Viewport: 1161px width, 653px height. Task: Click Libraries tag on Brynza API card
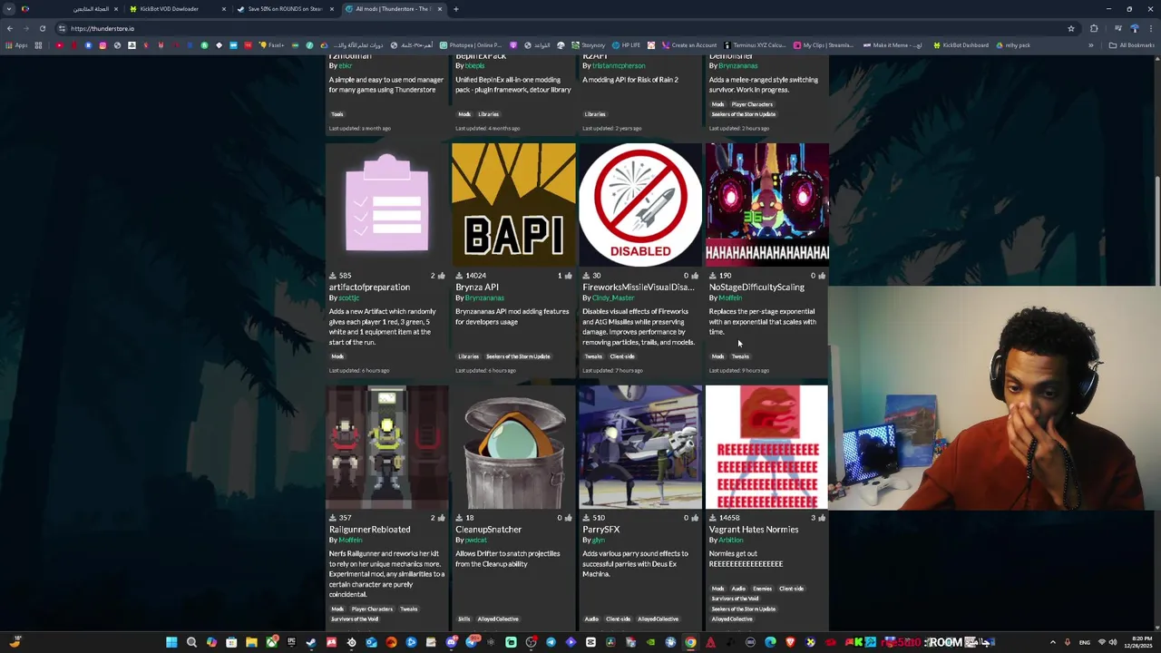point(468,356)
